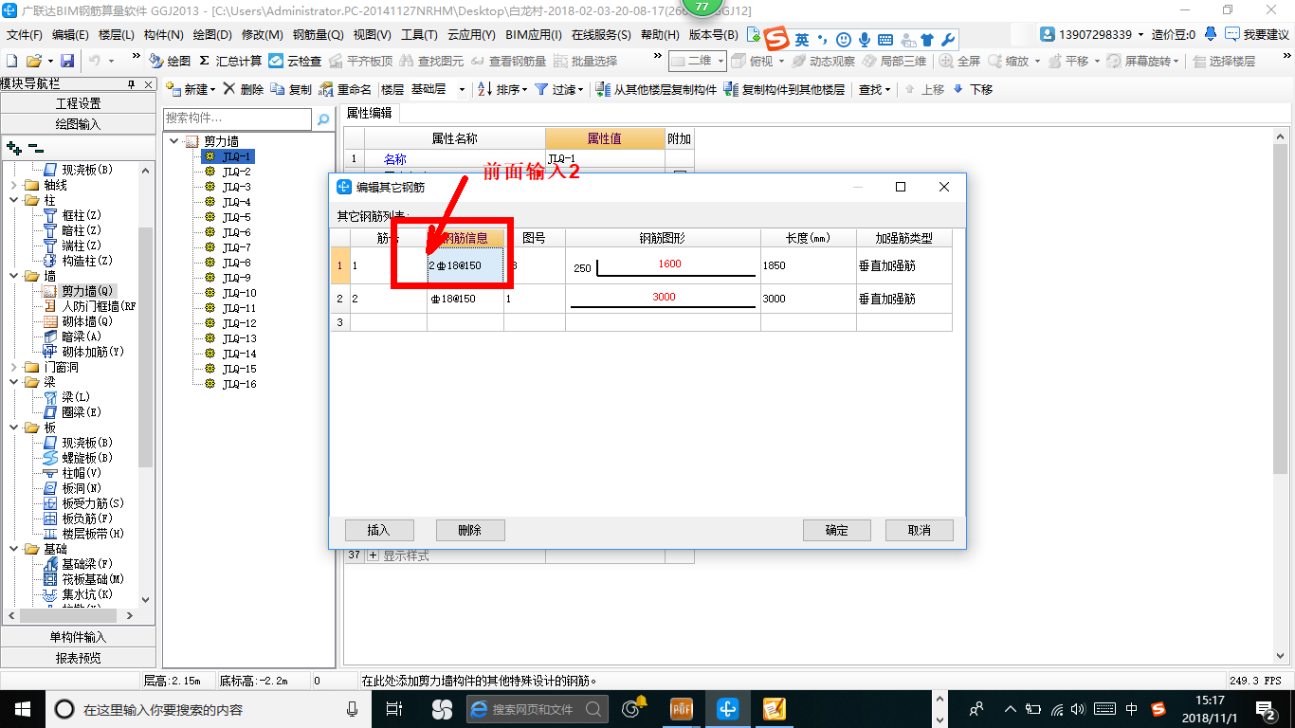Open the 工程设置 panel

click(x=78, y=103)
